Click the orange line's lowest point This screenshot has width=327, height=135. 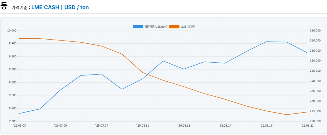[x=286, y=115]
